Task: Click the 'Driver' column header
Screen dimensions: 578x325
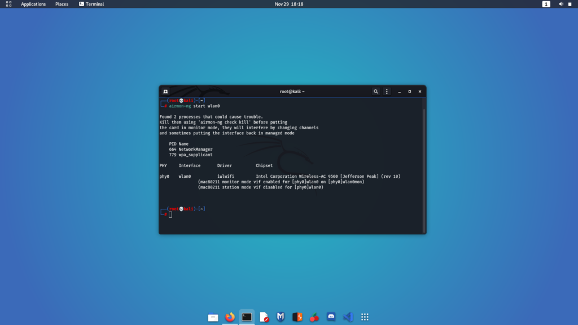Action: (x=225, y=165)
